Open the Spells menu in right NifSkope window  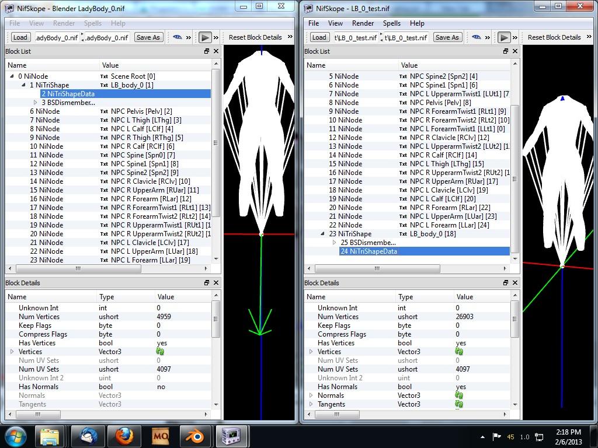[x=392, y=23]
